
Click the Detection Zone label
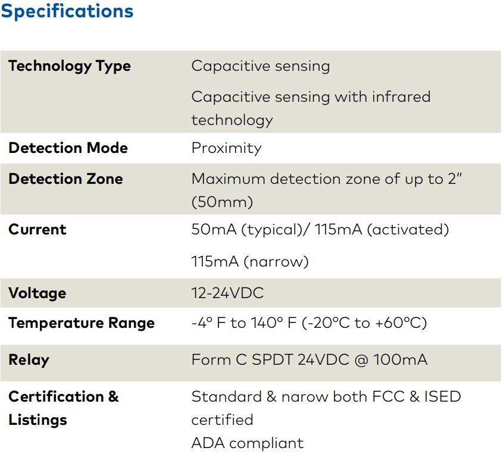pos(65,179)
